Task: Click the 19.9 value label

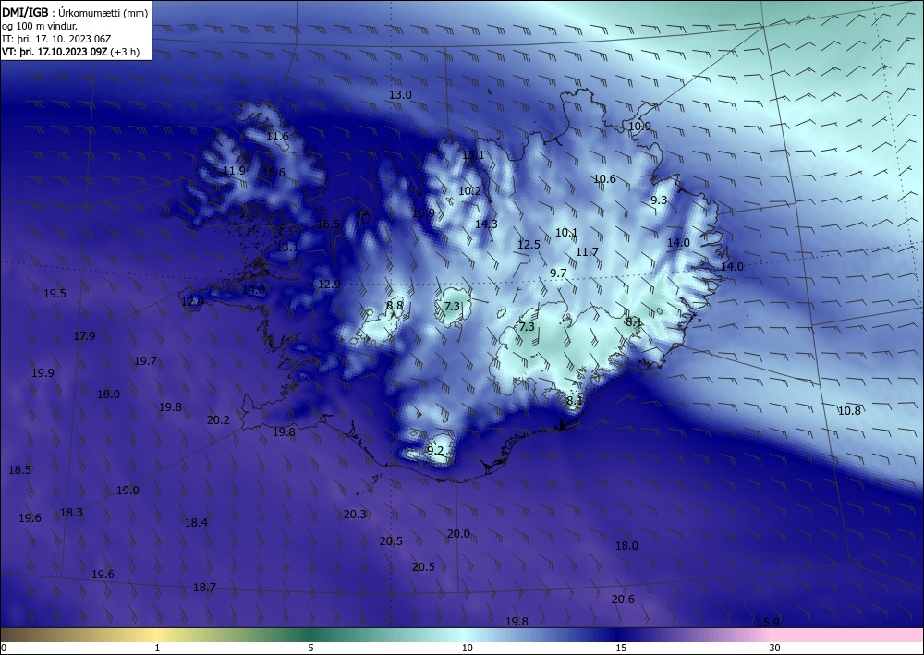Action: coord(43,373)
